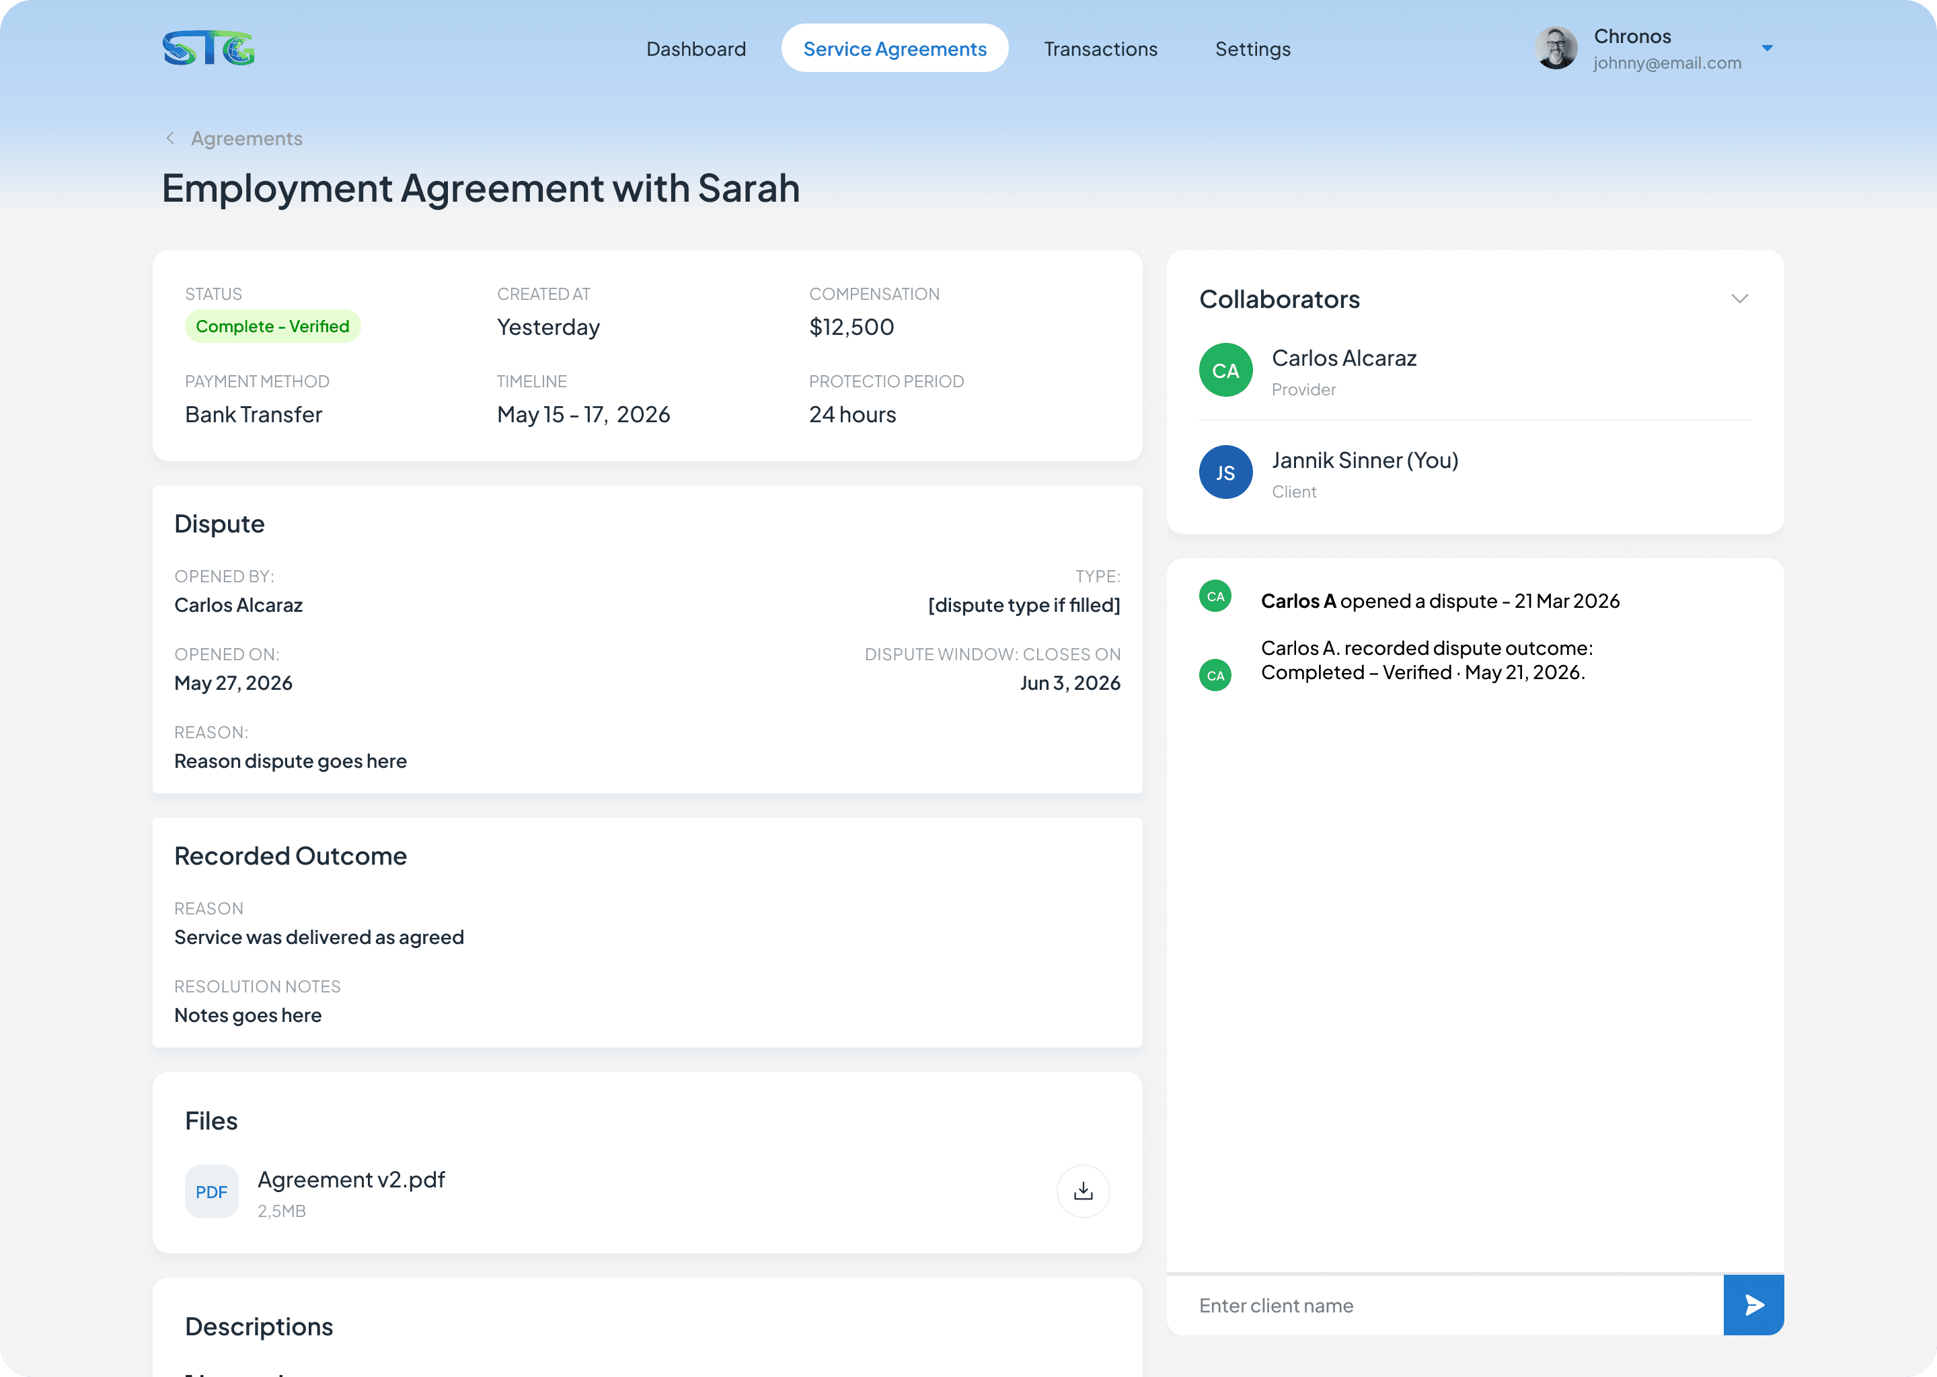Click the Jun 3, 2026 dispute window date
Viewport: 1937px width, 1377px height.
pyautogui.click(x=1070, y=683)
